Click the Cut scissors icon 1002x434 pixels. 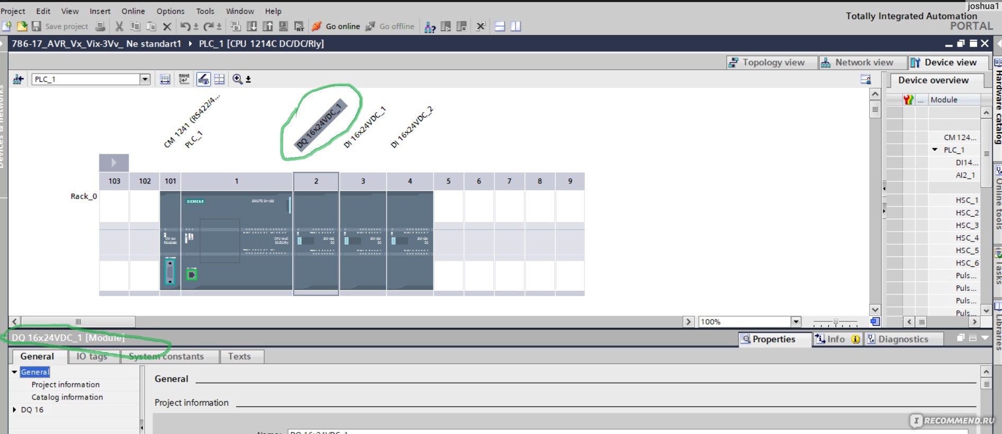(x=119, y=26)
